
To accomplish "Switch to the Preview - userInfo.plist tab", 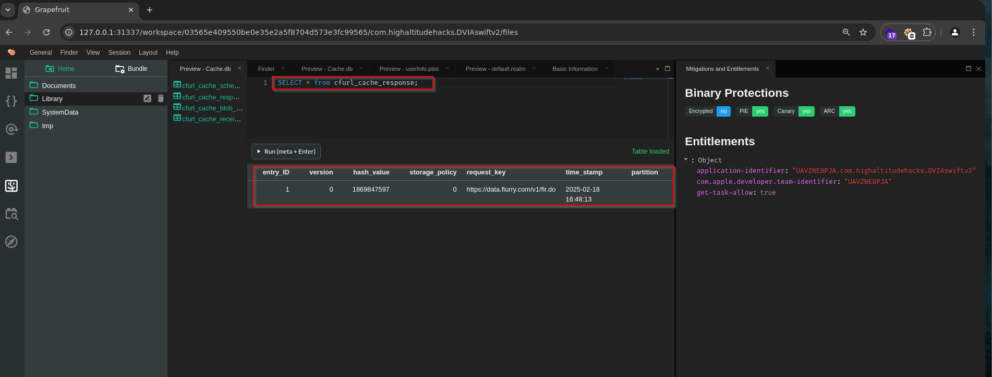I will pyautogui.click(x=409, y=69).
